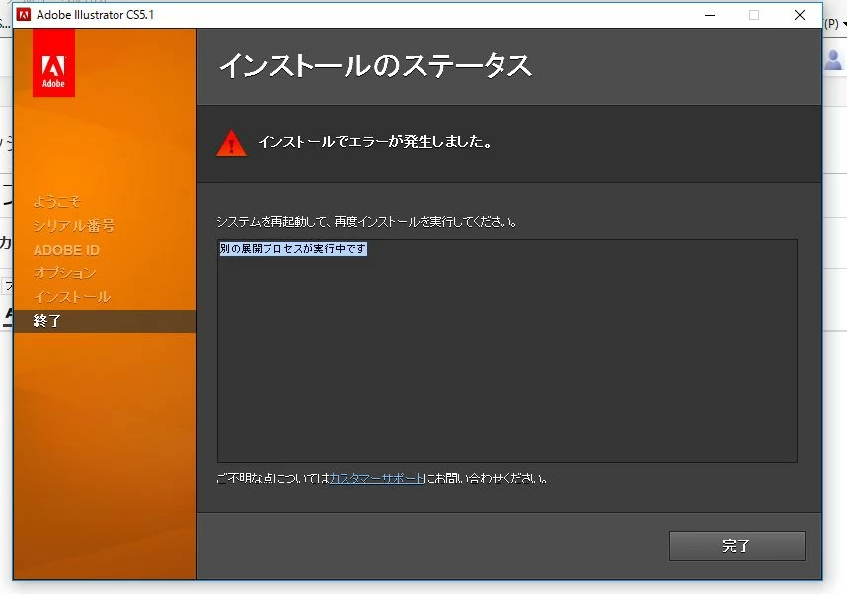This screenshot has width=847, height=594.
Task: Click the 完了 button
Action: [736, 546]
